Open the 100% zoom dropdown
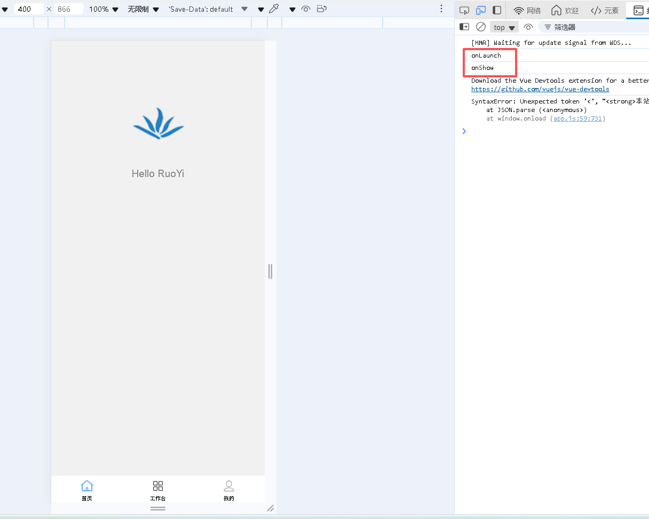This screenshot has width=649, height=519. [104, 9]
